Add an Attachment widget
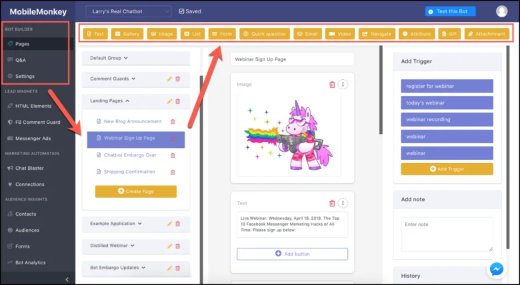This screenshot has height=285, width=520. pyautogui.click(x=487, y=34)
